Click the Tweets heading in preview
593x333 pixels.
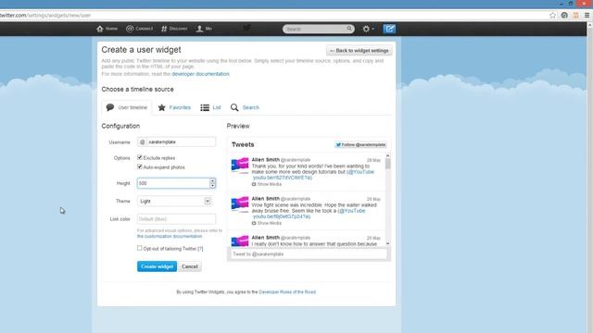tap(243, 144)
